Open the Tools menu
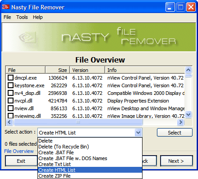The height and width of the screenshot is (179, 198). click(x=22, y=17)
